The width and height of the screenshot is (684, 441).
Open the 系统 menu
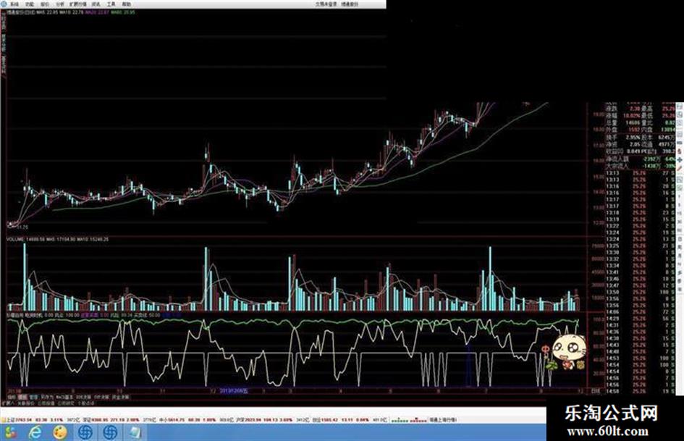(x=14, y=4)
